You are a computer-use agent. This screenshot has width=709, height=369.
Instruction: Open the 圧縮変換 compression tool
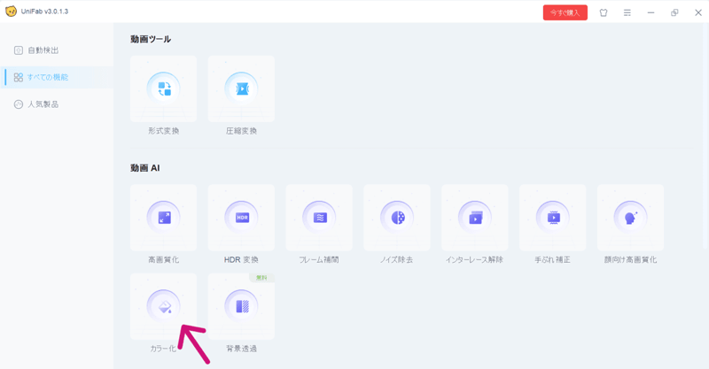241,89
